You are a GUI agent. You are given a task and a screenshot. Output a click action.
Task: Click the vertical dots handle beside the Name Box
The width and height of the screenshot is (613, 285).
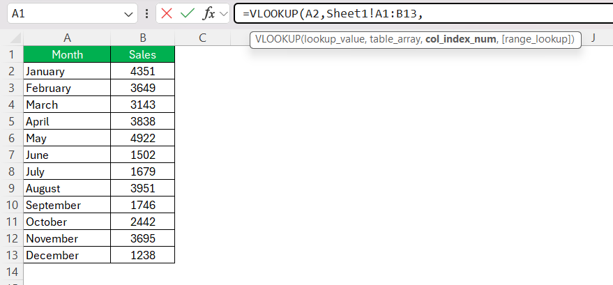[146, 14]
